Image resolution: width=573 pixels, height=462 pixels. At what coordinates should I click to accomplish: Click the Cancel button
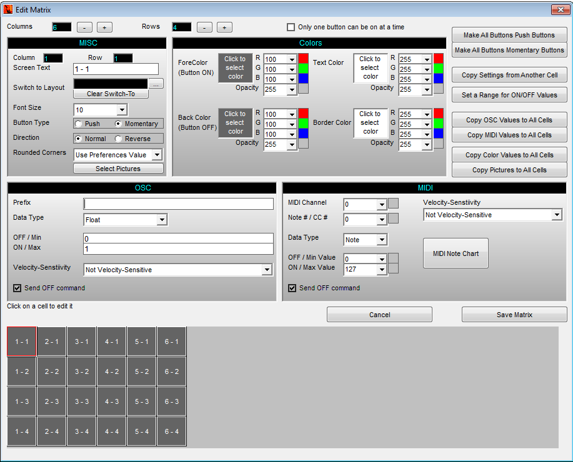(x=379, y=315)
